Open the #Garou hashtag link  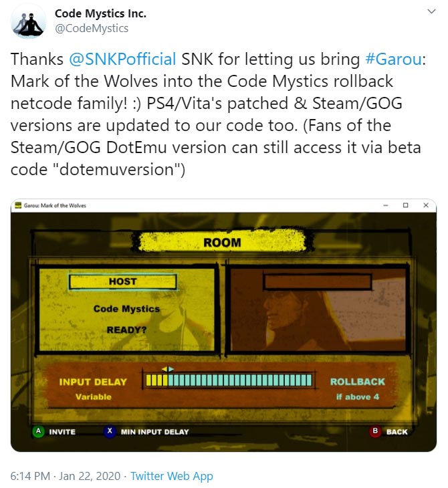pos(394,59)
